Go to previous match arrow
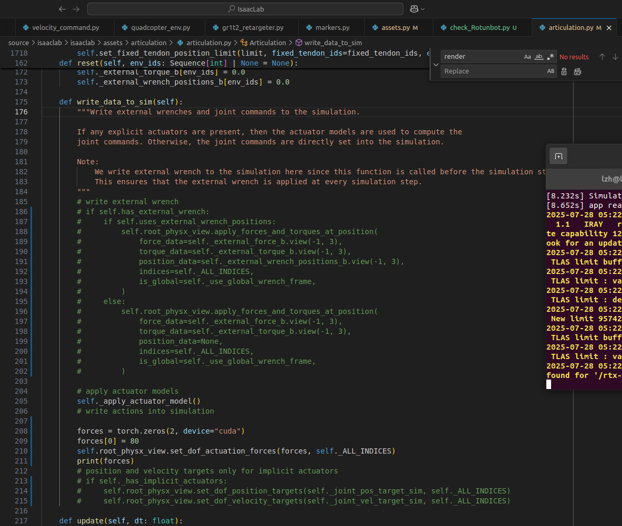The height and width of the screenshot is (526, 622). coord(602,57)
